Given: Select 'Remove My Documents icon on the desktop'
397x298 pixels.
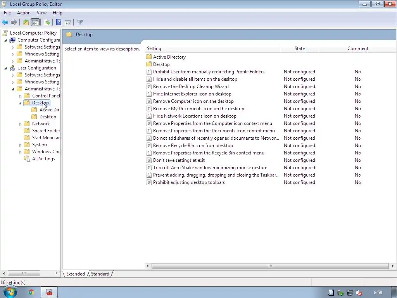Looking at the screenshot, I should [x=198, y=109].
